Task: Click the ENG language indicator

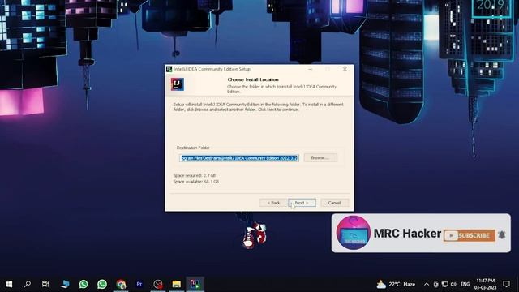Action: (x=465, y=284)
